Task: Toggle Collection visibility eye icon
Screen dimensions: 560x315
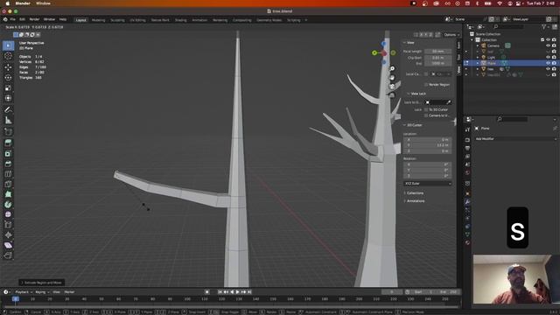Action: (x=549, y=40)
